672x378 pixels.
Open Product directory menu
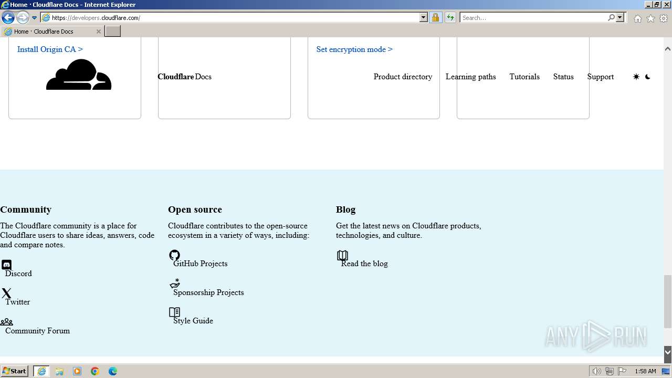tap(403, 77)
